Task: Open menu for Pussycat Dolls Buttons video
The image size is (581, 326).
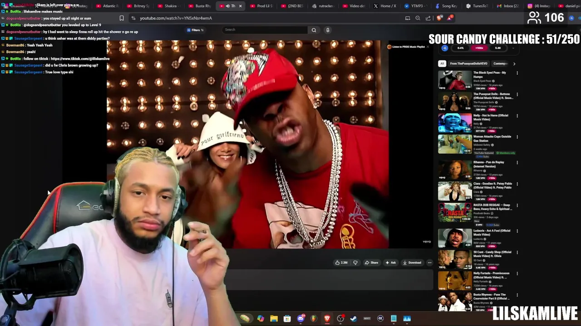Action: tap(517, 94)
